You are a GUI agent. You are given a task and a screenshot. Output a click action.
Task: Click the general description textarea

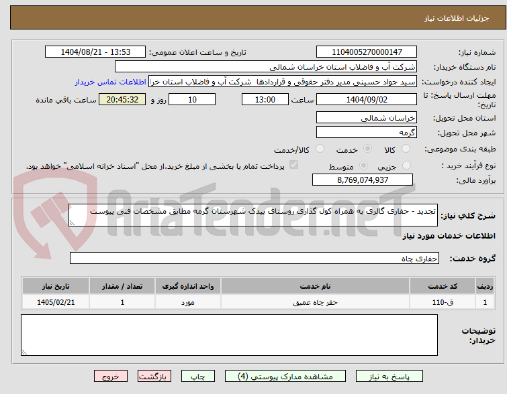[253, 215]
